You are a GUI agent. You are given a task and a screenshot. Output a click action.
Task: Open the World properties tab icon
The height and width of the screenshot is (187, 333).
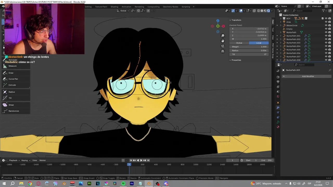click(x=278, y=97)
